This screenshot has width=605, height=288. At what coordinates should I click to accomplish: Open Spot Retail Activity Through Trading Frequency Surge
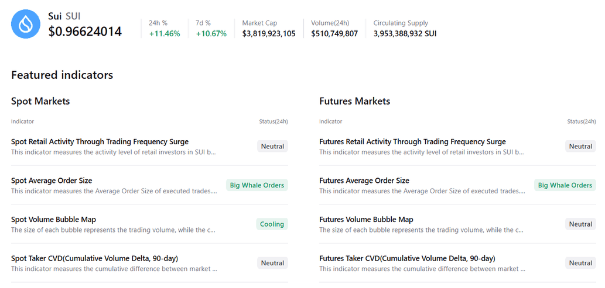[x=100, y=141]
